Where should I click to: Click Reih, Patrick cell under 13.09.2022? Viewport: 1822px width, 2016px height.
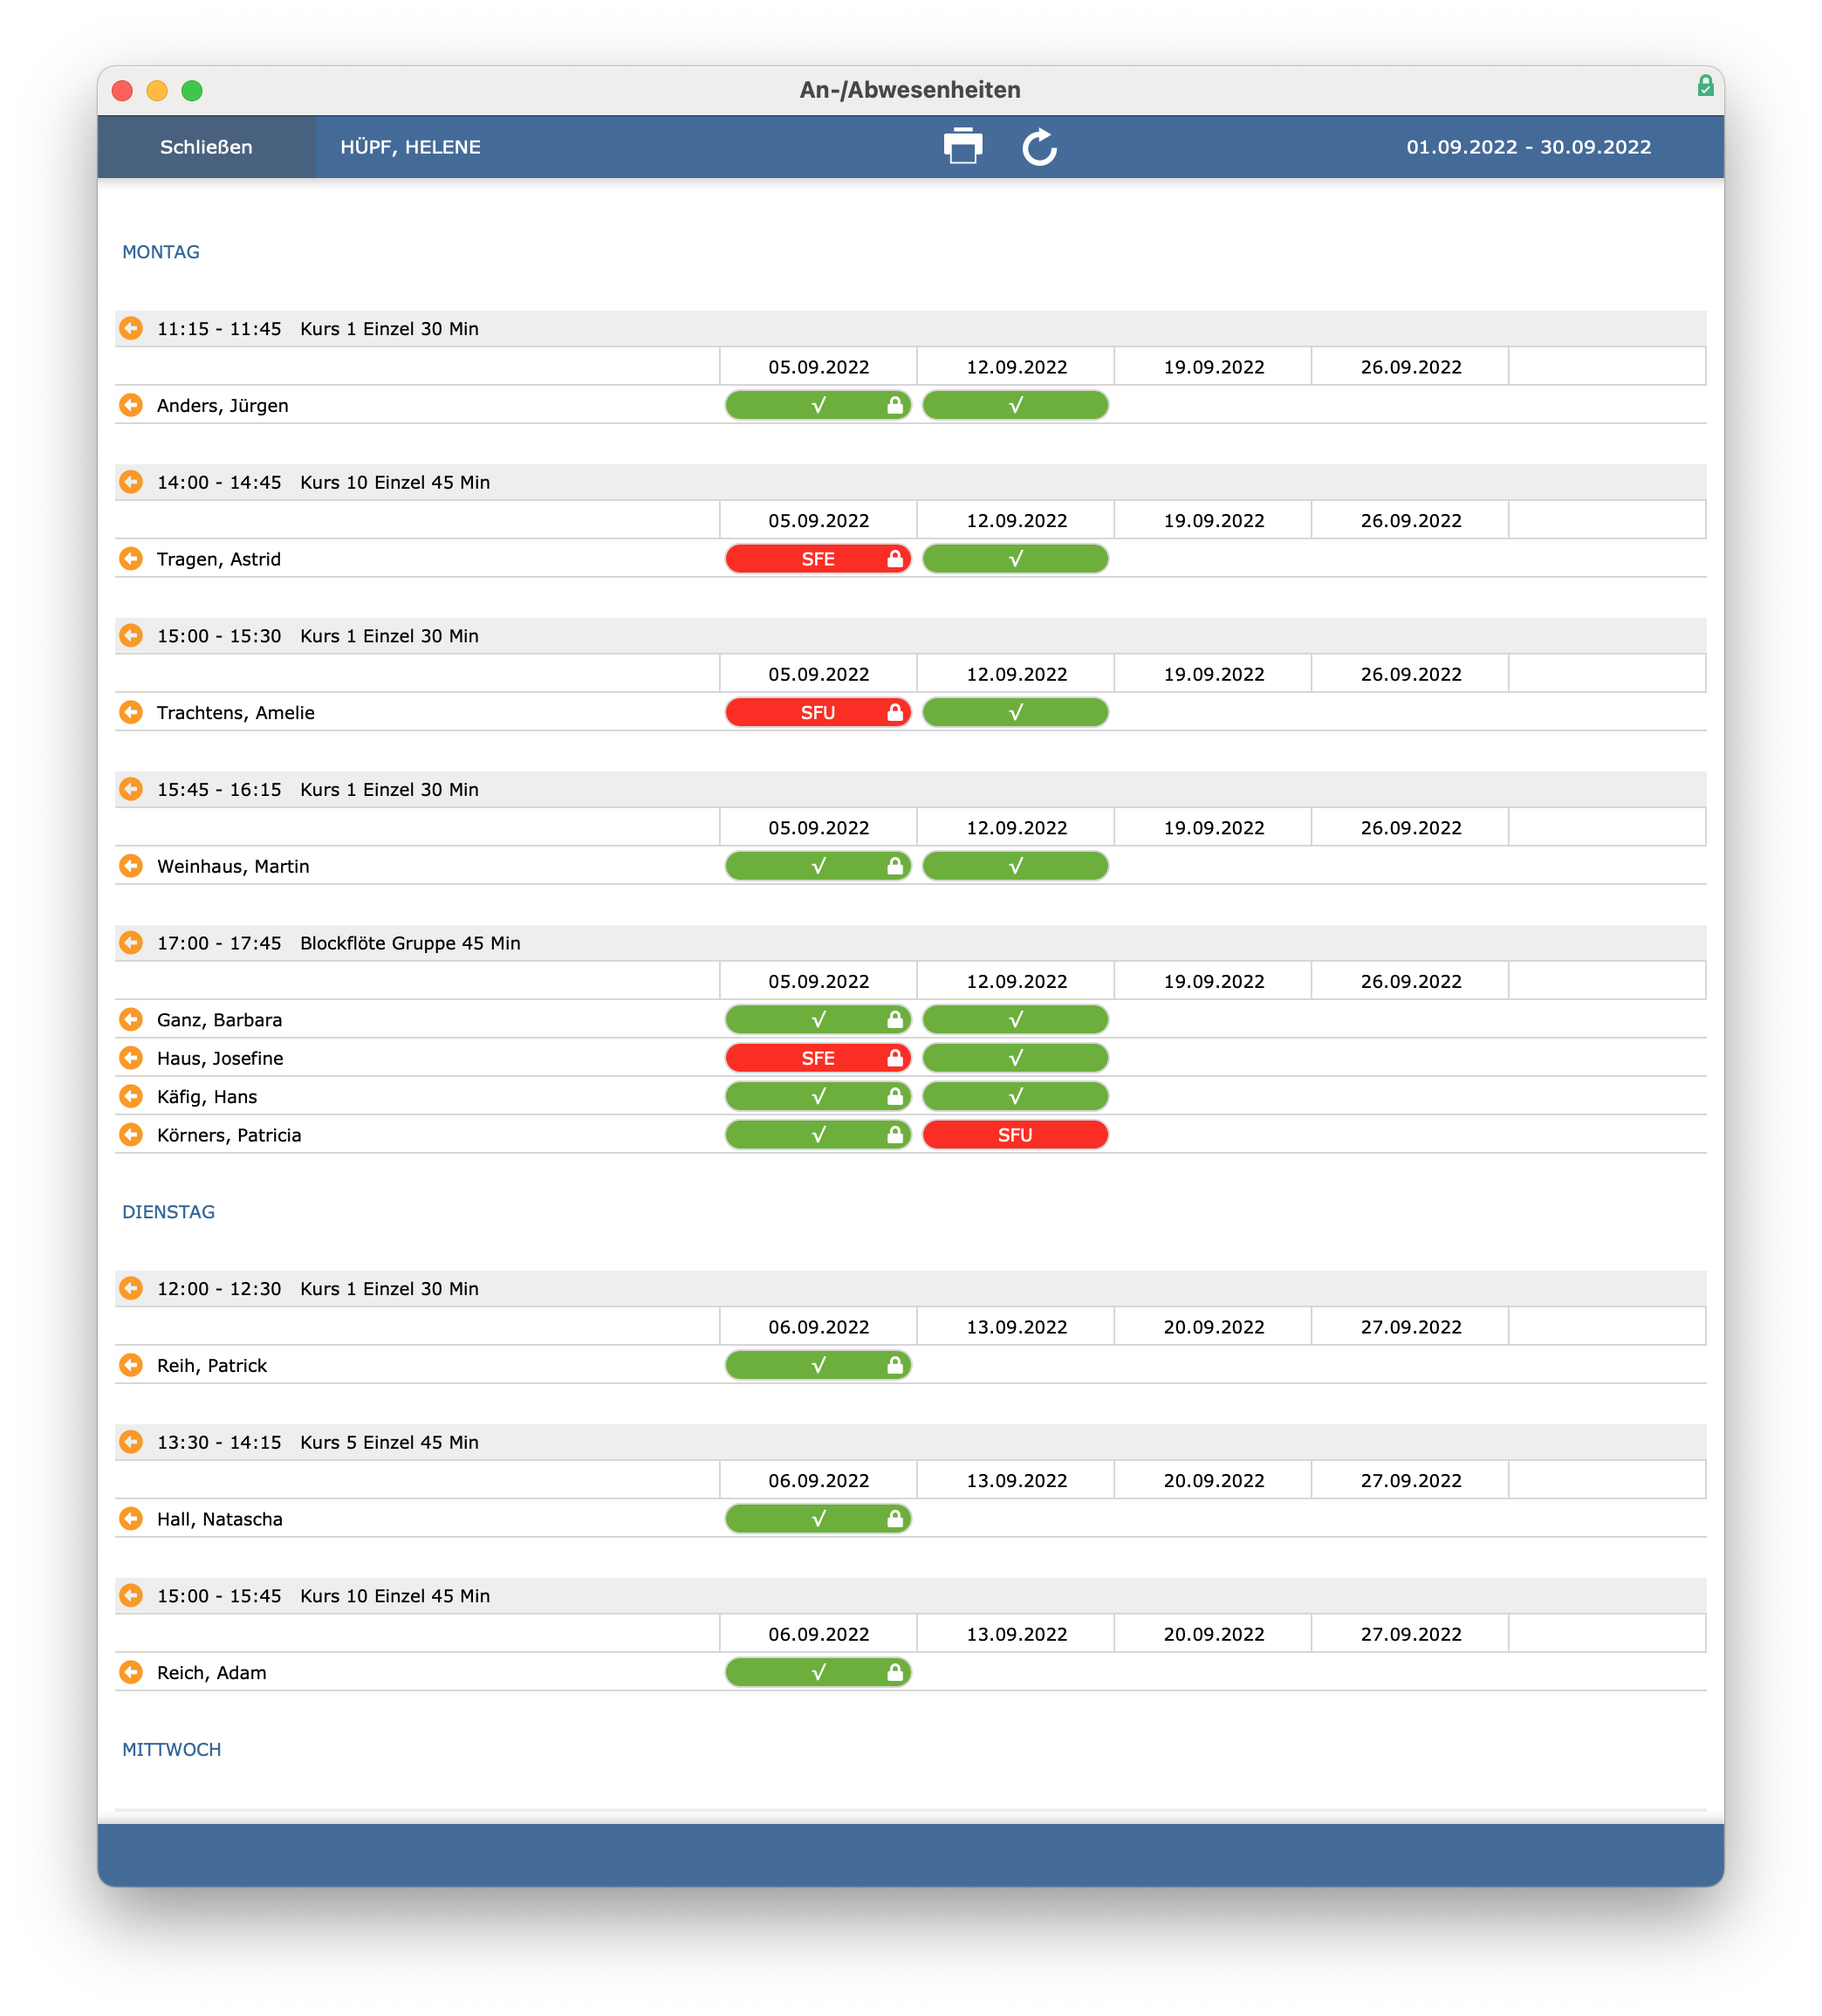click(1016, 1365)
